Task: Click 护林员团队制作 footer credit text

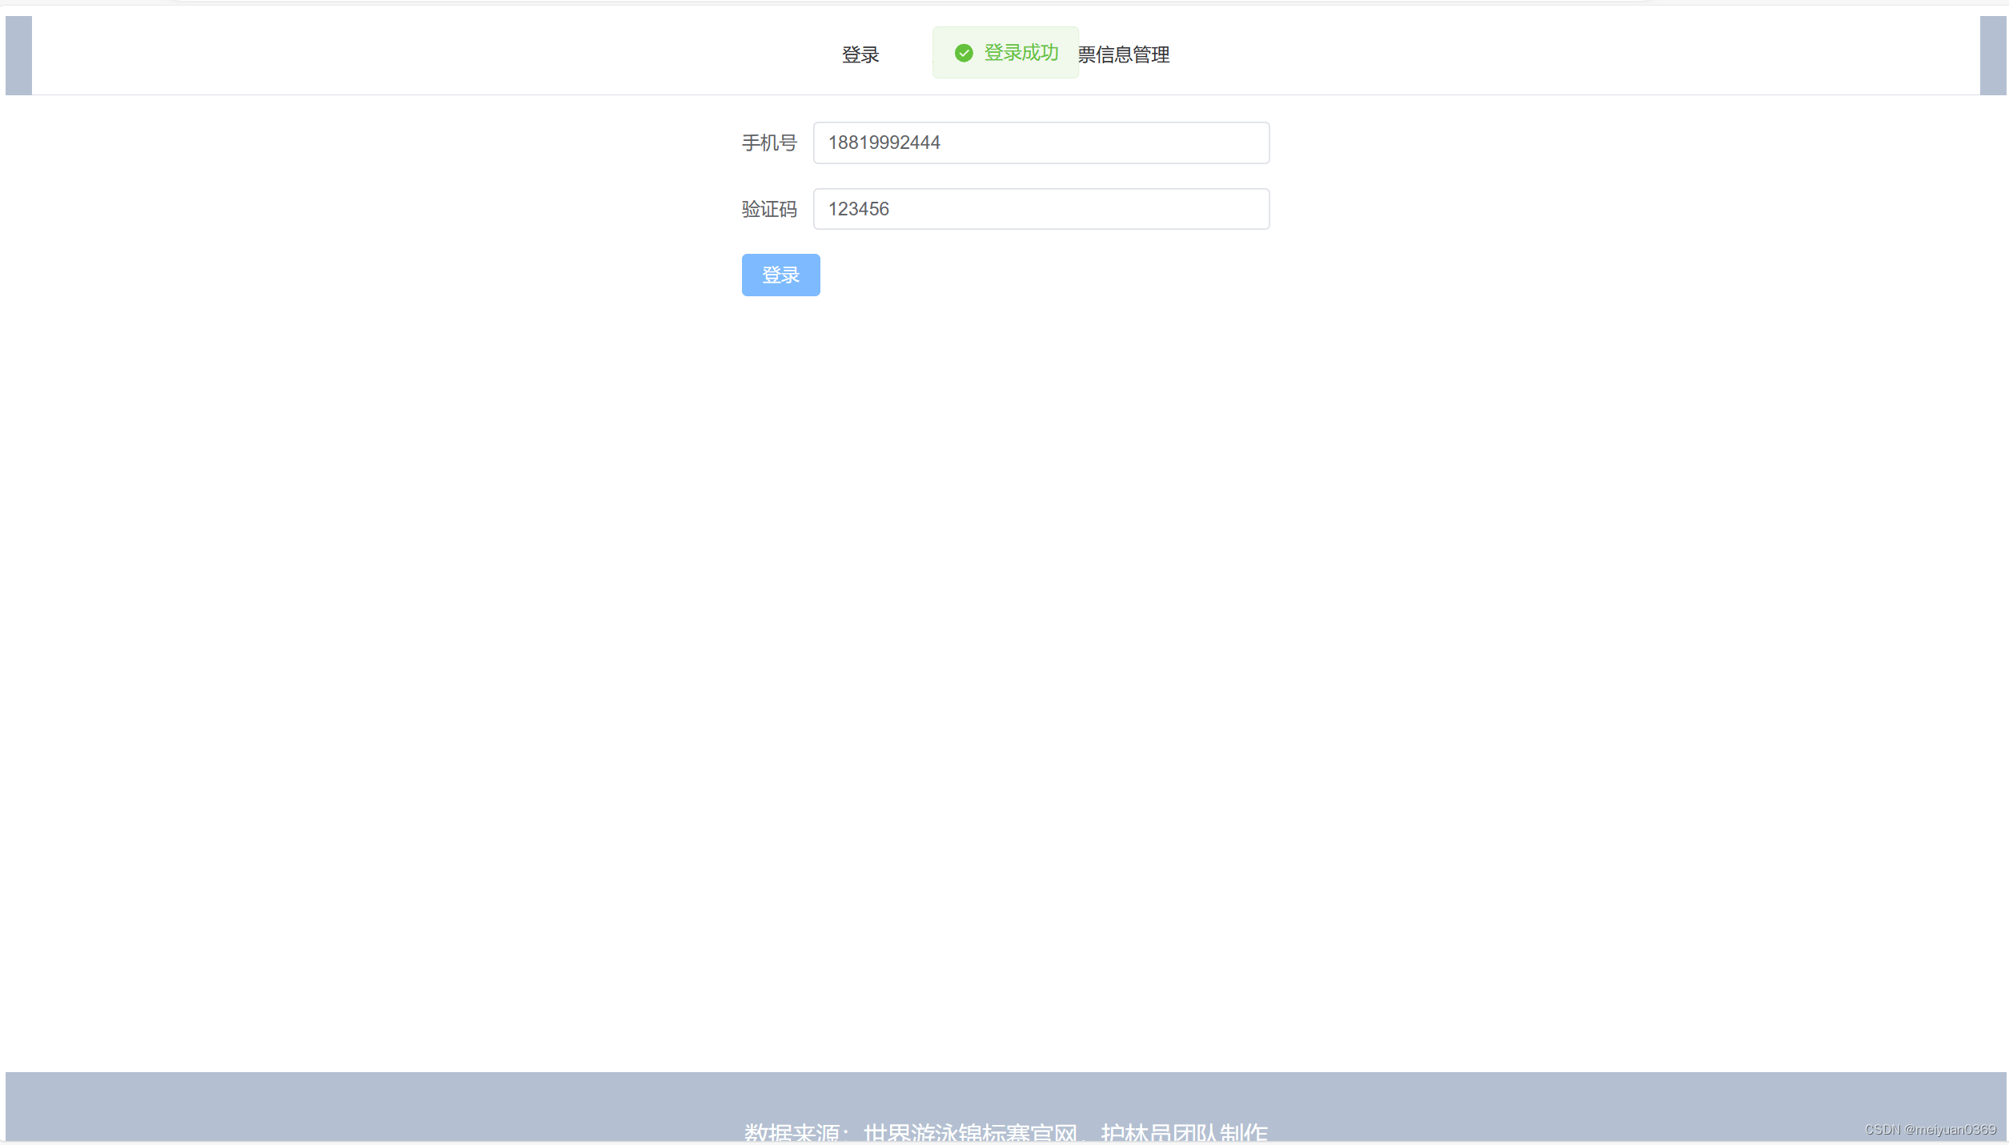Action: [1184, 1132]
